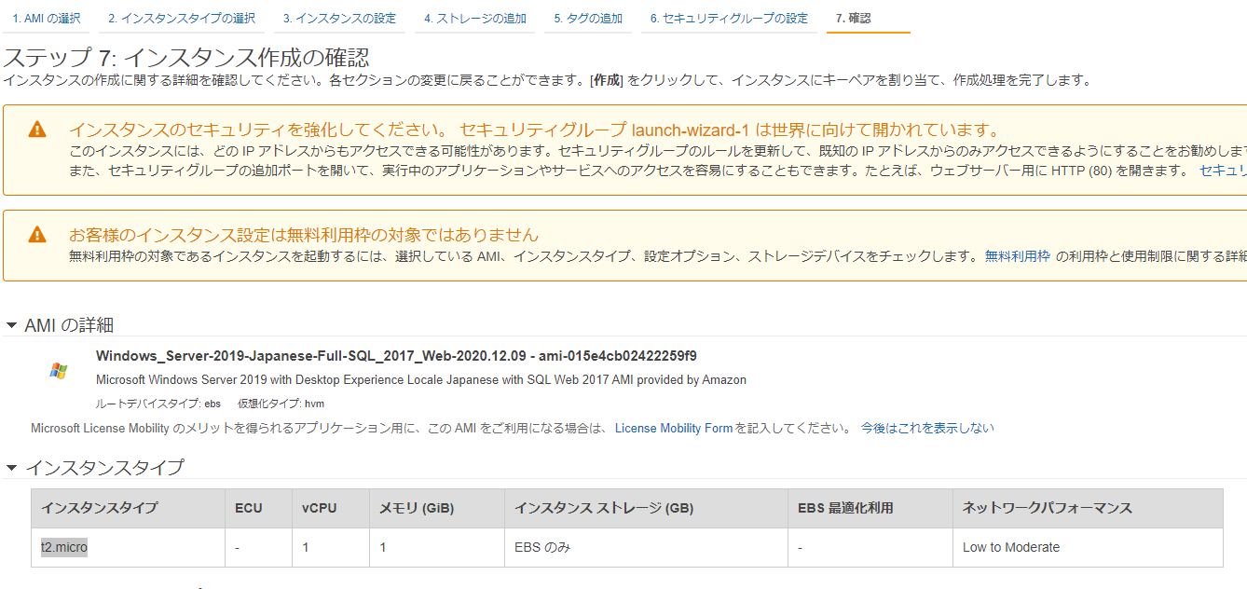Collapse the インスタンスタイプ section
The width and height of the screenshot is (1247, 589).
click(11, 468)
